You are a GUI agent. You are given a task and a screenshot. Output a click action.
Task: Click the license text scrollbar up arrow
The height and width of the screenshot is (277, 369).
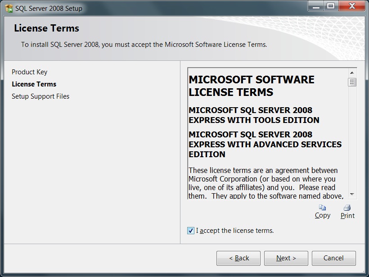[x=352, y=73]
